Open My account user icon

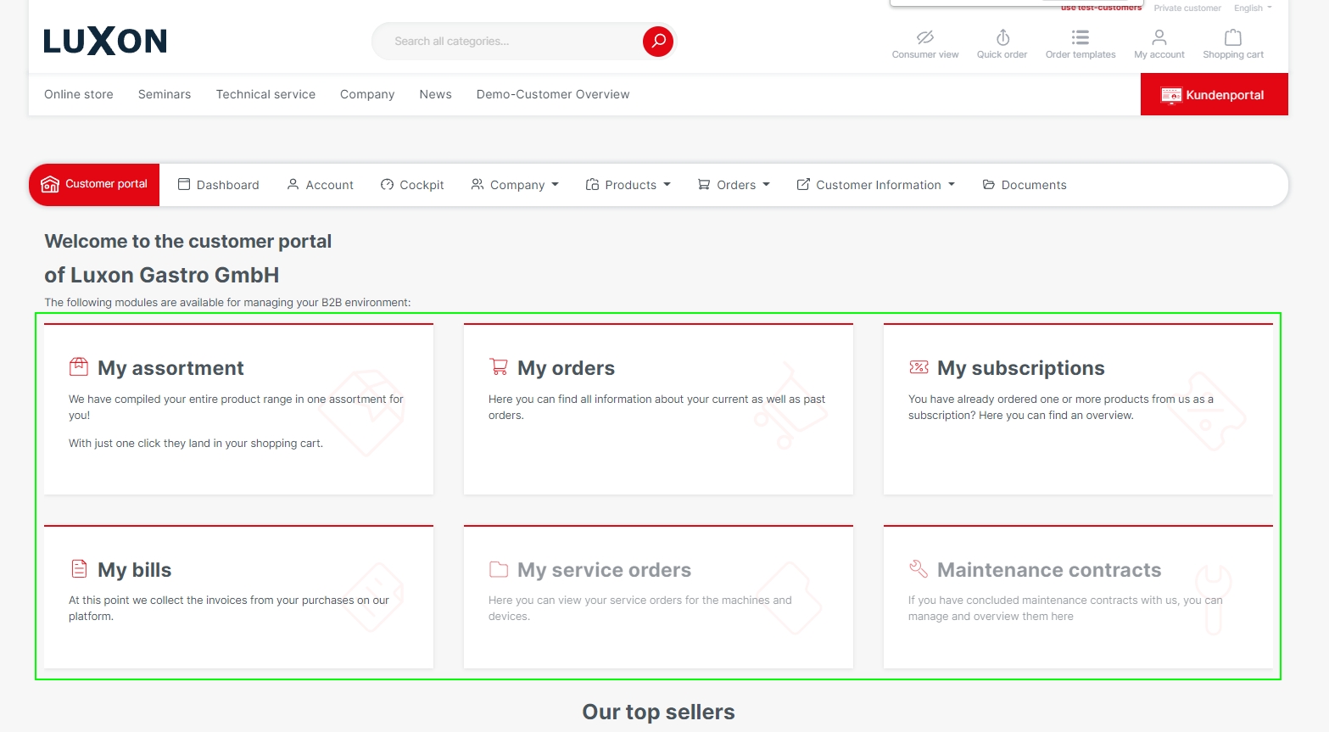pos(1159,38)
